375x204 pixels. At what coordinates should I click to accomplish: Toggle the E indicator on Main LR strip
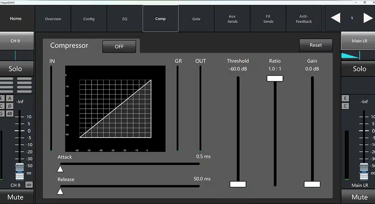pyautogui.click(x=345, y=98)
